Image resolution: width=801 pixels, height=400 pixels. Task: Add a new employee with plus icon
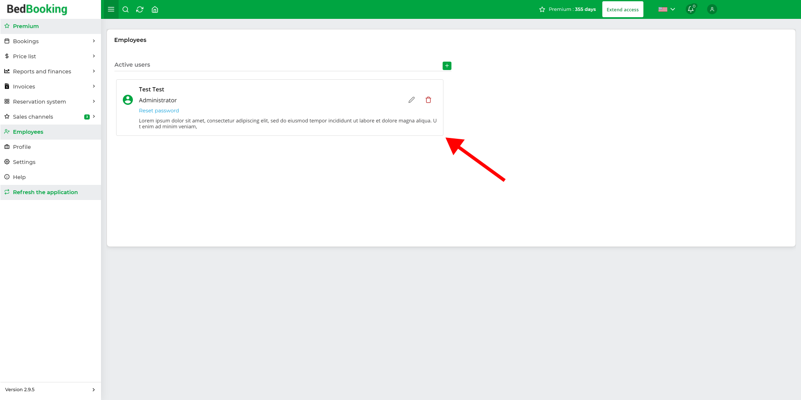click(447, 66)
